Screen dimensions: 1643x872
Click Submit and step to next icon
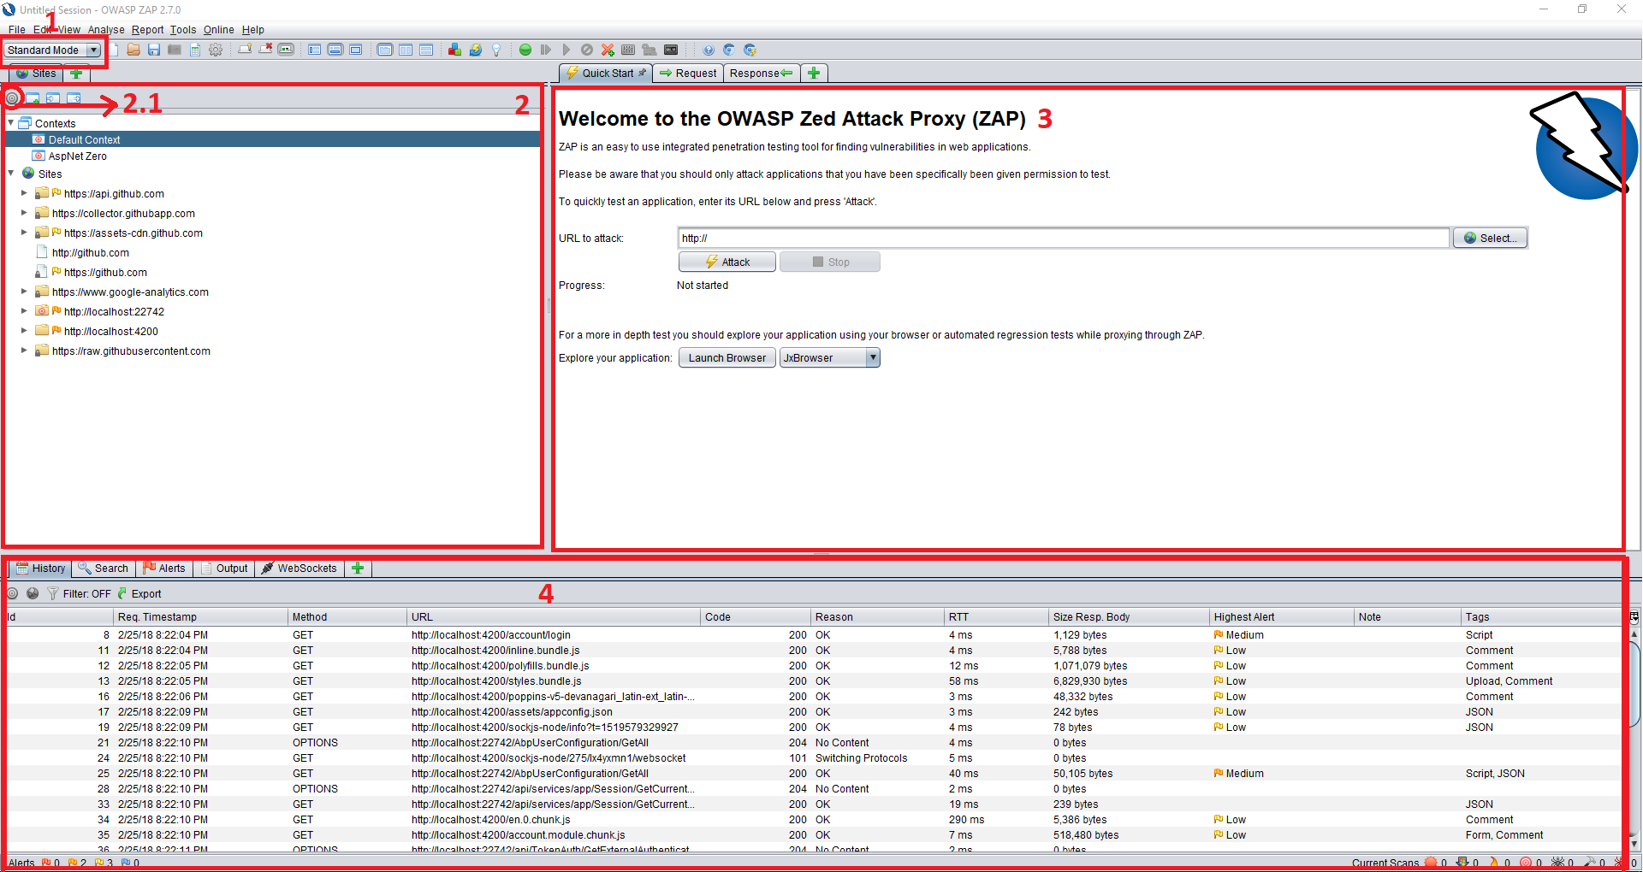[546, 50]
